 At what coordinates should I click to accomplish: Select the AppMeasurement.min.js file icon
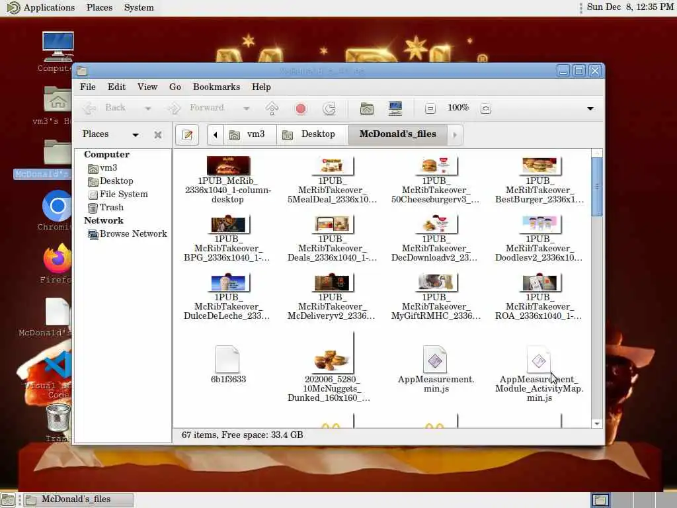pyautogui.click(x=435, y=359)
